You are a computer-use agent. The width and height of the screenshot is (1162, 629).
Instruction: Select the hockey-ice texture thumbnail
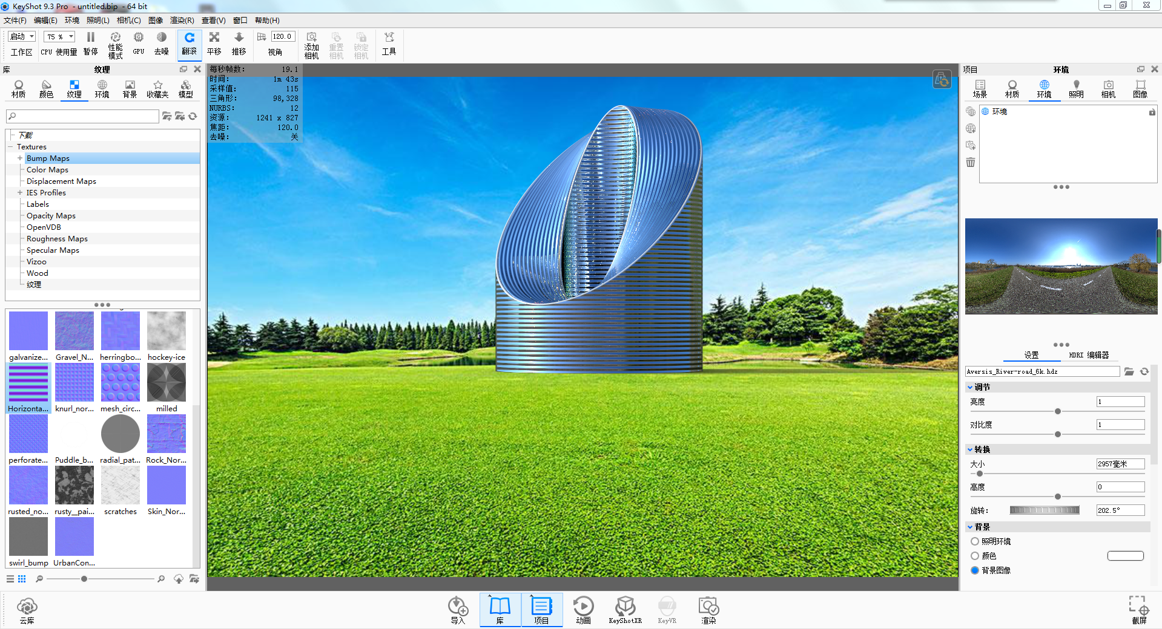[167, 337]
